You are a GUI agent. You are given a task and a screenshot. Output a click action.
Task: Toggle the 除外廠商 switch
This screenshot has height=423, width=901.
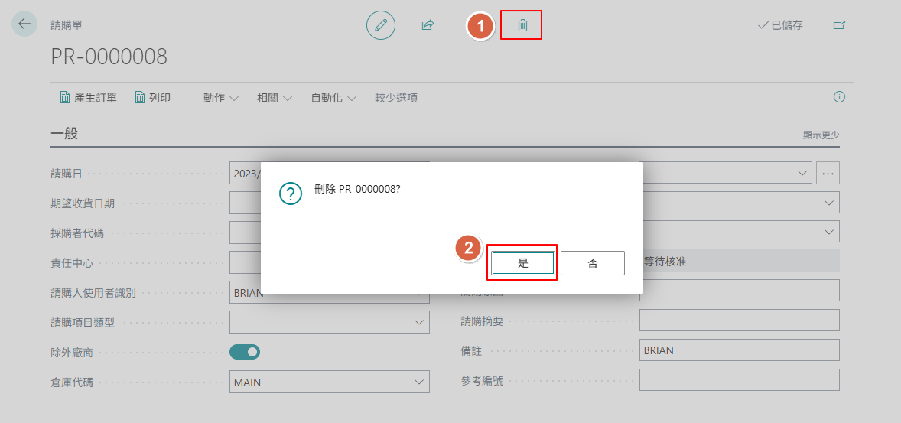pos(245,352)
